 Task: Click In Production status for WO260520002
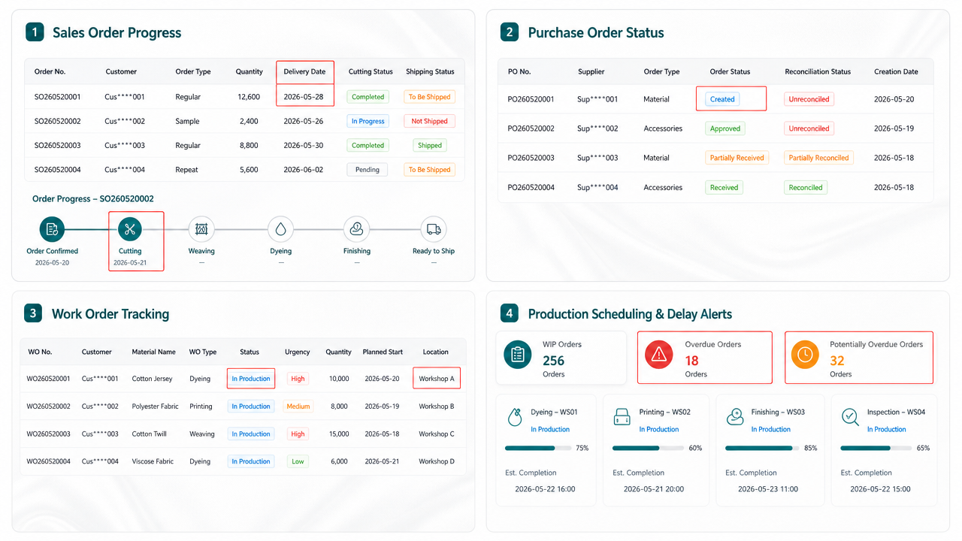pyautogui.click(x=251, y=407)
